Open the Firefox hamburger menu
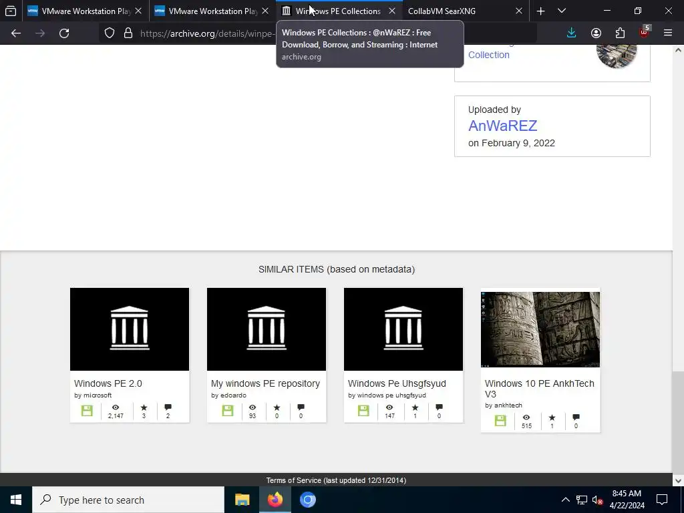 click(668, 33)
